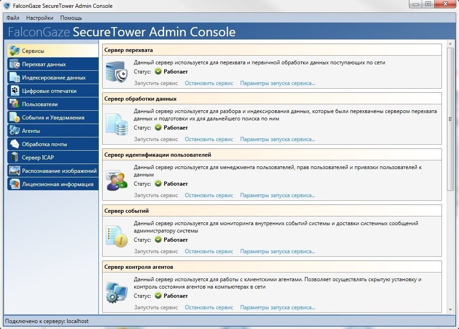Navigate to the Агенты section
The width and height of the screenshot is (459, 329).
pos(53,130)
